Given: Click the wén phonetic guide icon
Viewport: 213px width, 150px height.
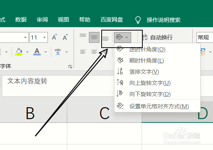Looking at the screenshot, I should point(58,52).
